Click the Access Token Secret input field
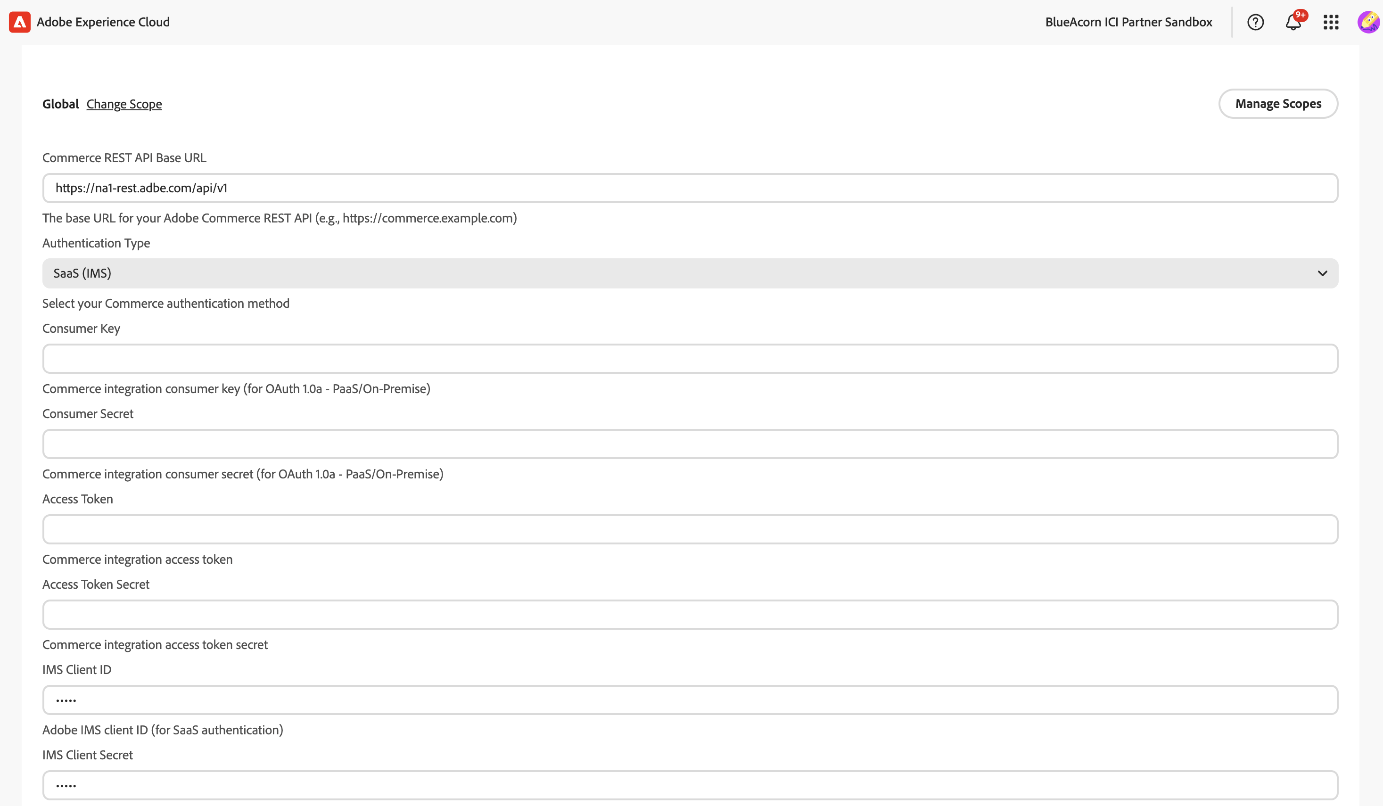1383x806 pixels. pyautogui.click(x=691, y=615)
